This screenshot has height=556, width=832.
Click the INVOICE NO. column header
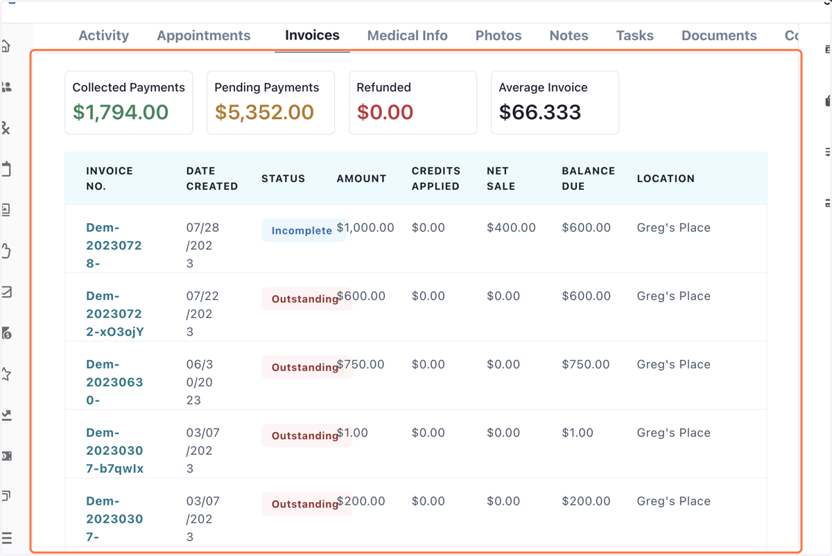(x=110, y=178)
